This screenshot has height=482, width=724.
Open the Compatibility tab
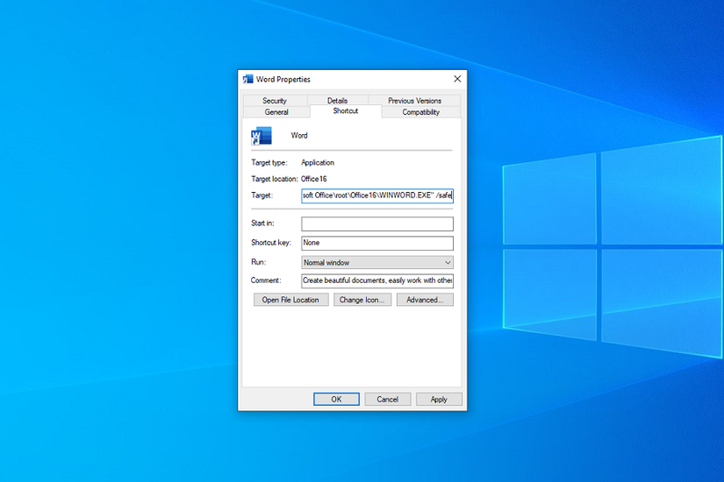point(420,112)
